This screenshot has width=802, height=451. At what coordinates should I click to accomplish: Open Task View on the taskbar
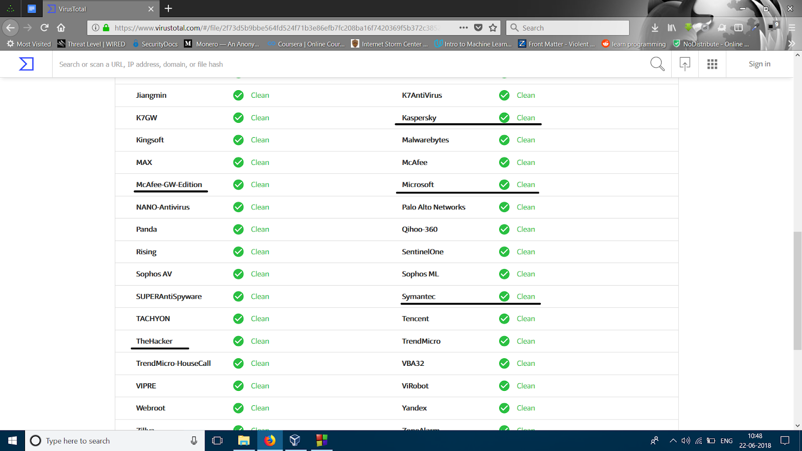(217, 440)
